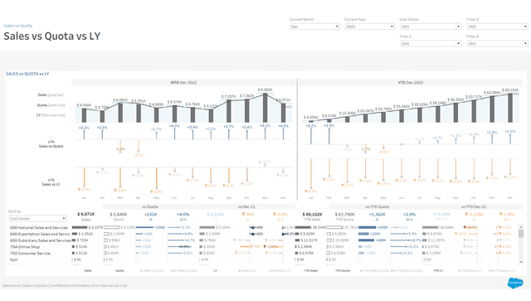The height and width of the screenshot is (301, 531).
Task: Click the MTD Dec-2022 header
Action: pyautogui.click(x=183, y=83)
